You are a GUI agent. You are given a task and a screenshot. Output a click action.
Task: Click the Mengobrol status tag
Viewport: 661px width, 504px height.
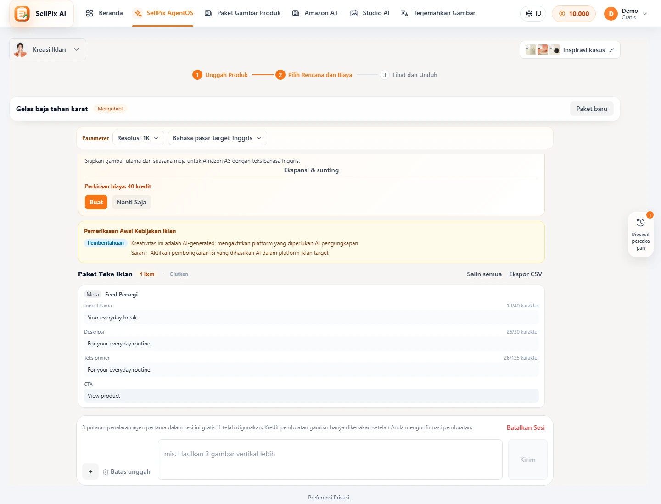click(x=110, y=109)
